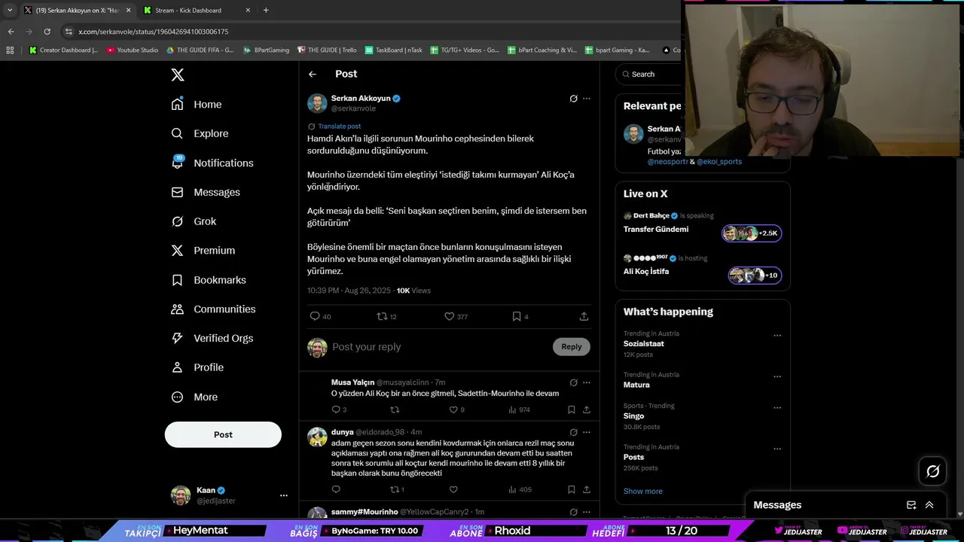Open Youtube Studio bookmark
964x542 pixels.
[x=133, y=50]
